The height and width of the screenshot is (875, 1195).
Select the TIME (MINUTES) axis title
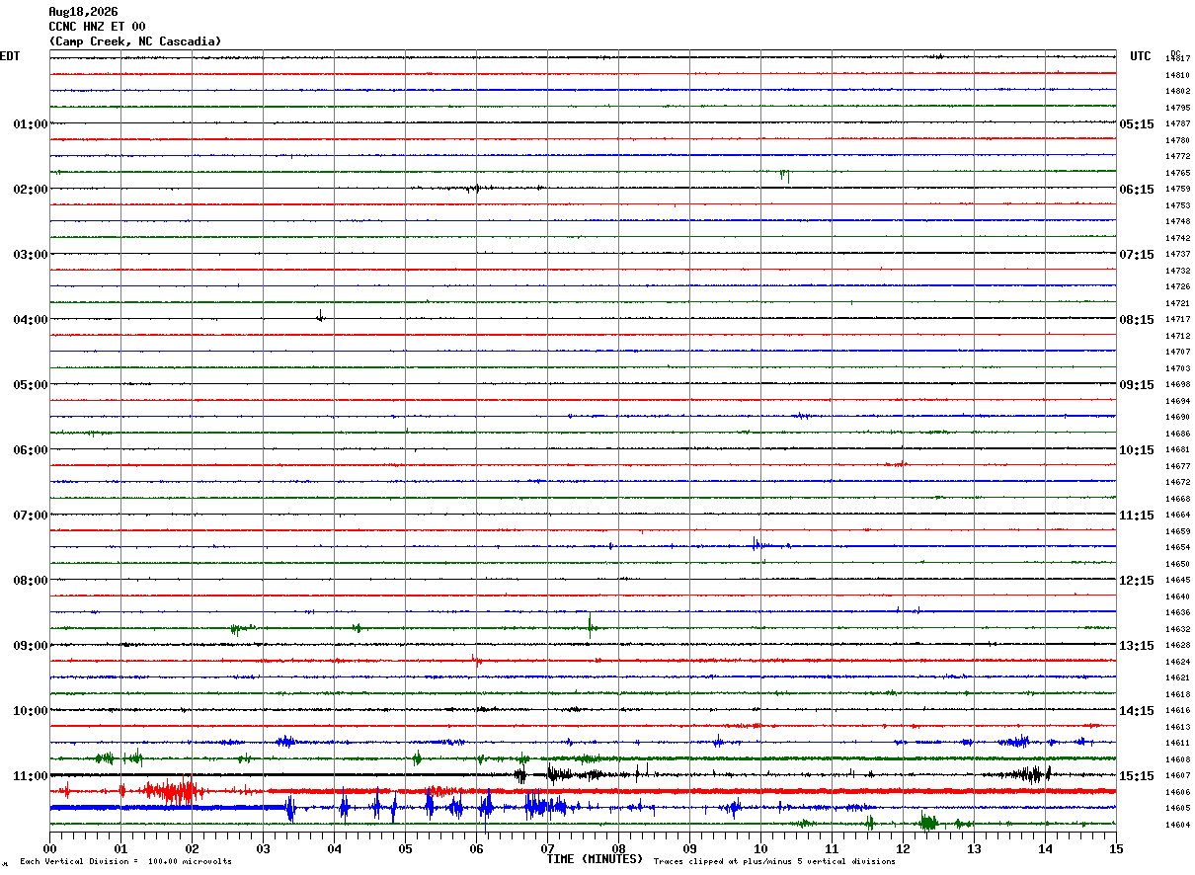595,859
